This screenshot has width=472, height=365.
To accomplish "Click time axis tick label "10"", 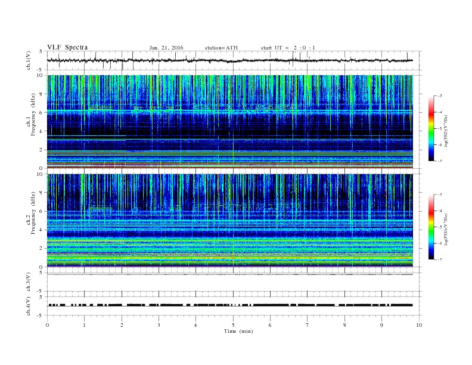I will [x=419, y=325].
